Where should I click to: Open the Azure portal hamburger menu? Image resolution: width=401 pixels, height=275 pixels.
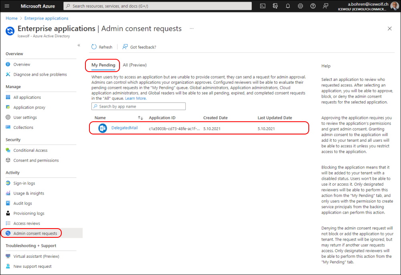click(x=7, y=6)
